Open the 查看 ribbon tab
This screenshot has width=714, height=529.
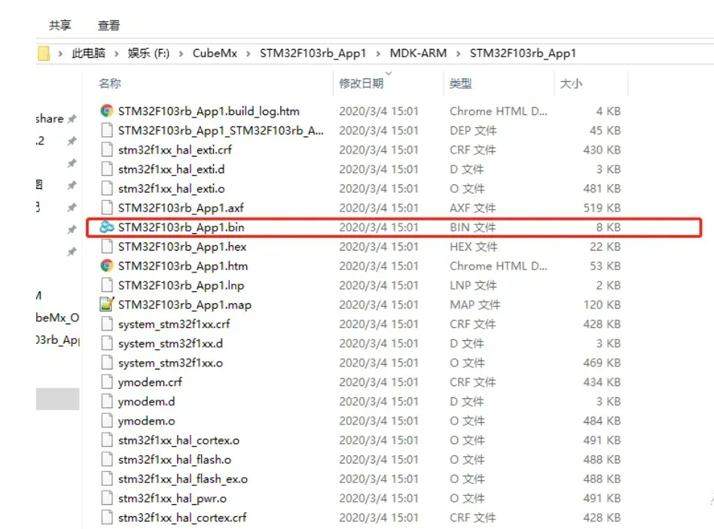(108, 26)
